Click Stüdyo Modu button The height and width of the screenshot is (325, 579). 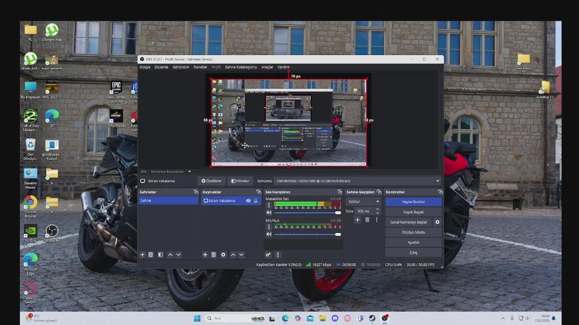413,232
